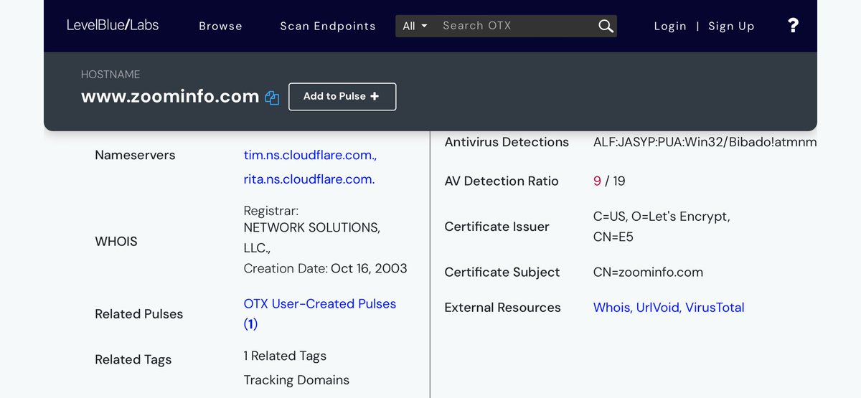
Task: Open the UrlVoid external resource
Action: tap(658, 308)
